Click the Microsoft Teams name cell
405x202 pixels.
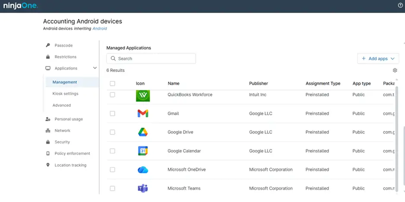pos(184,188)
